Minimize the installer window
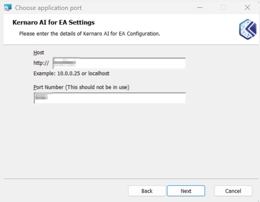The image size is (260, 202). click(x=200, y=7)
